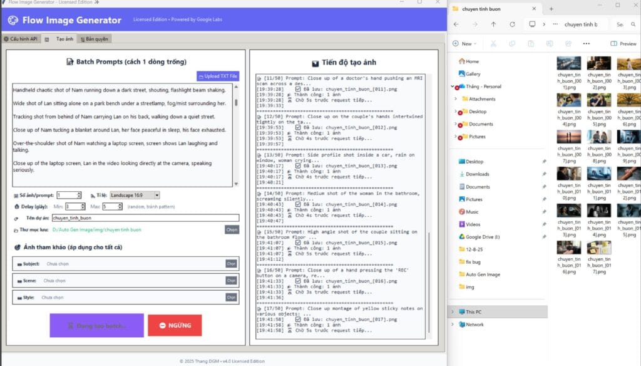The image size is (641, 366).
Task: Click the Delay Min stepper arrows
Action: [x=83, y=206]
